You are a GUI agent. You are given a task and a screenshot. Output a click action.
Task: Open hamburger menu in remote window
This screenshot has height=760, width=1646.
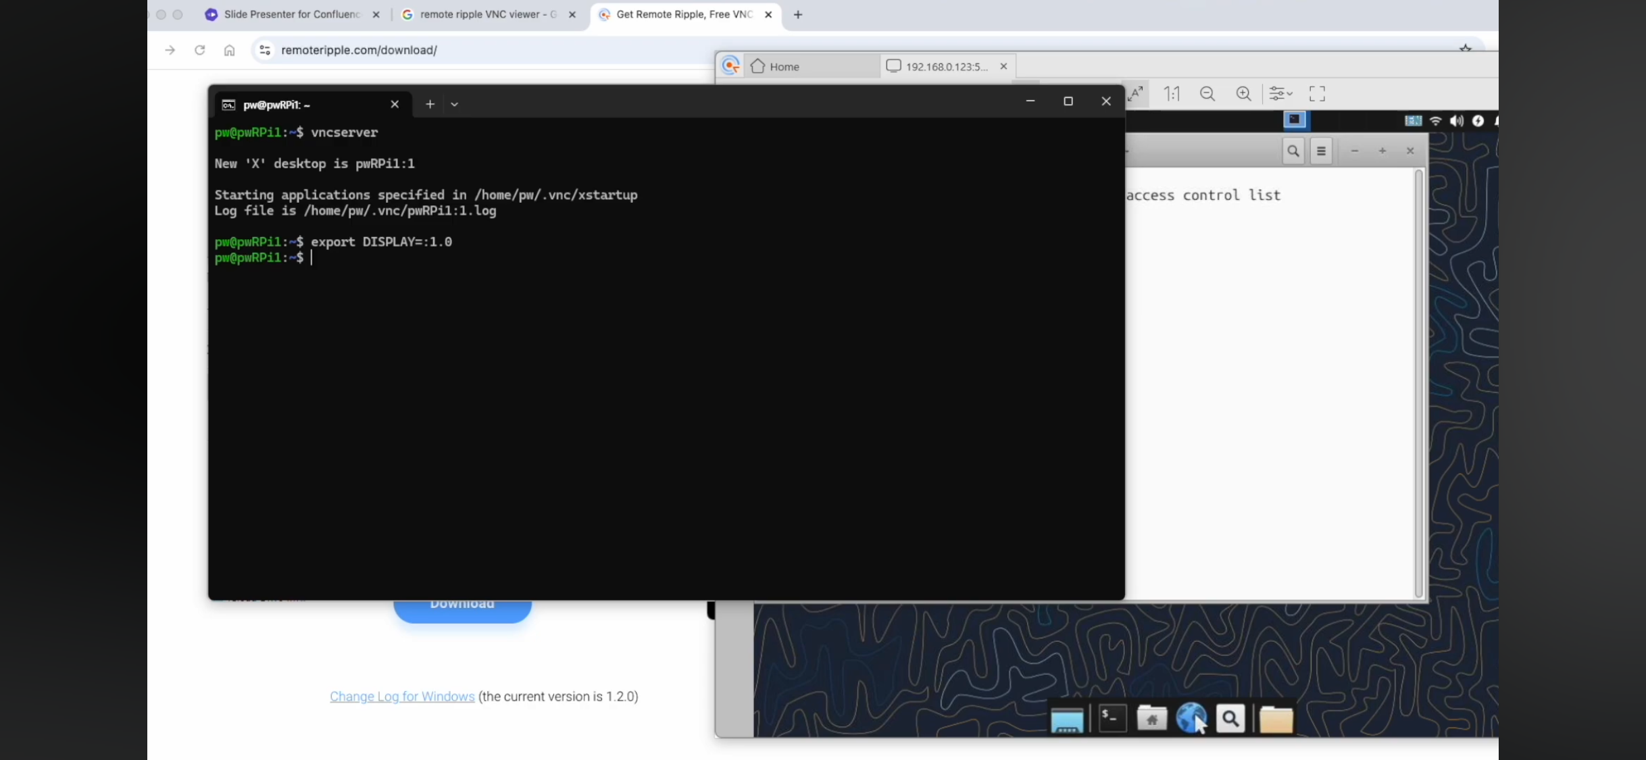coord(1321,151)
